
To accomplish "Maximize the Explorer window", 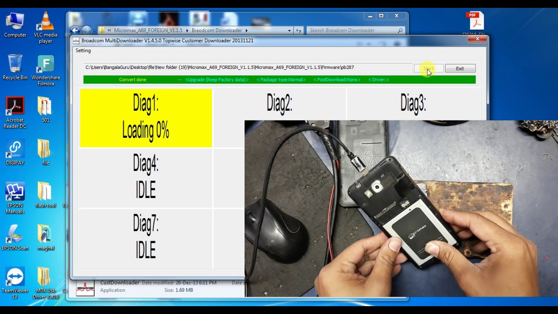I will pos(381,16).
